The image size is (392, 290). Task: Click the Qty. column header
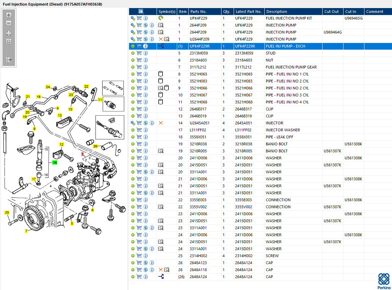pos(227,12)
